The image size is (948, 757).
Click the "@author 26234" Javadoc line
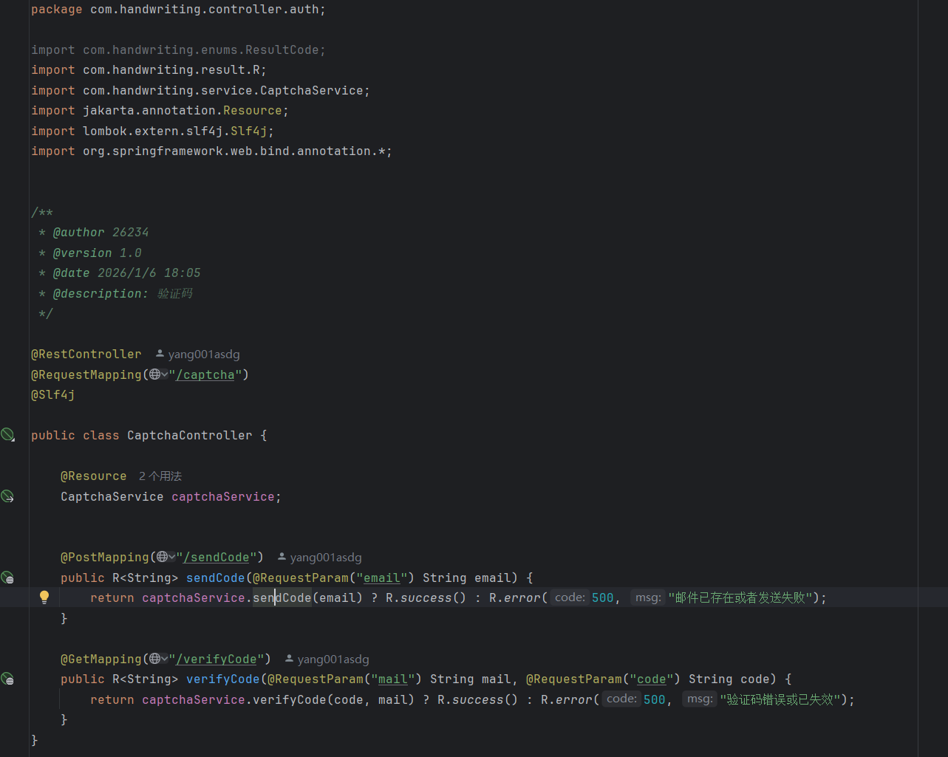tap(100, 232)
